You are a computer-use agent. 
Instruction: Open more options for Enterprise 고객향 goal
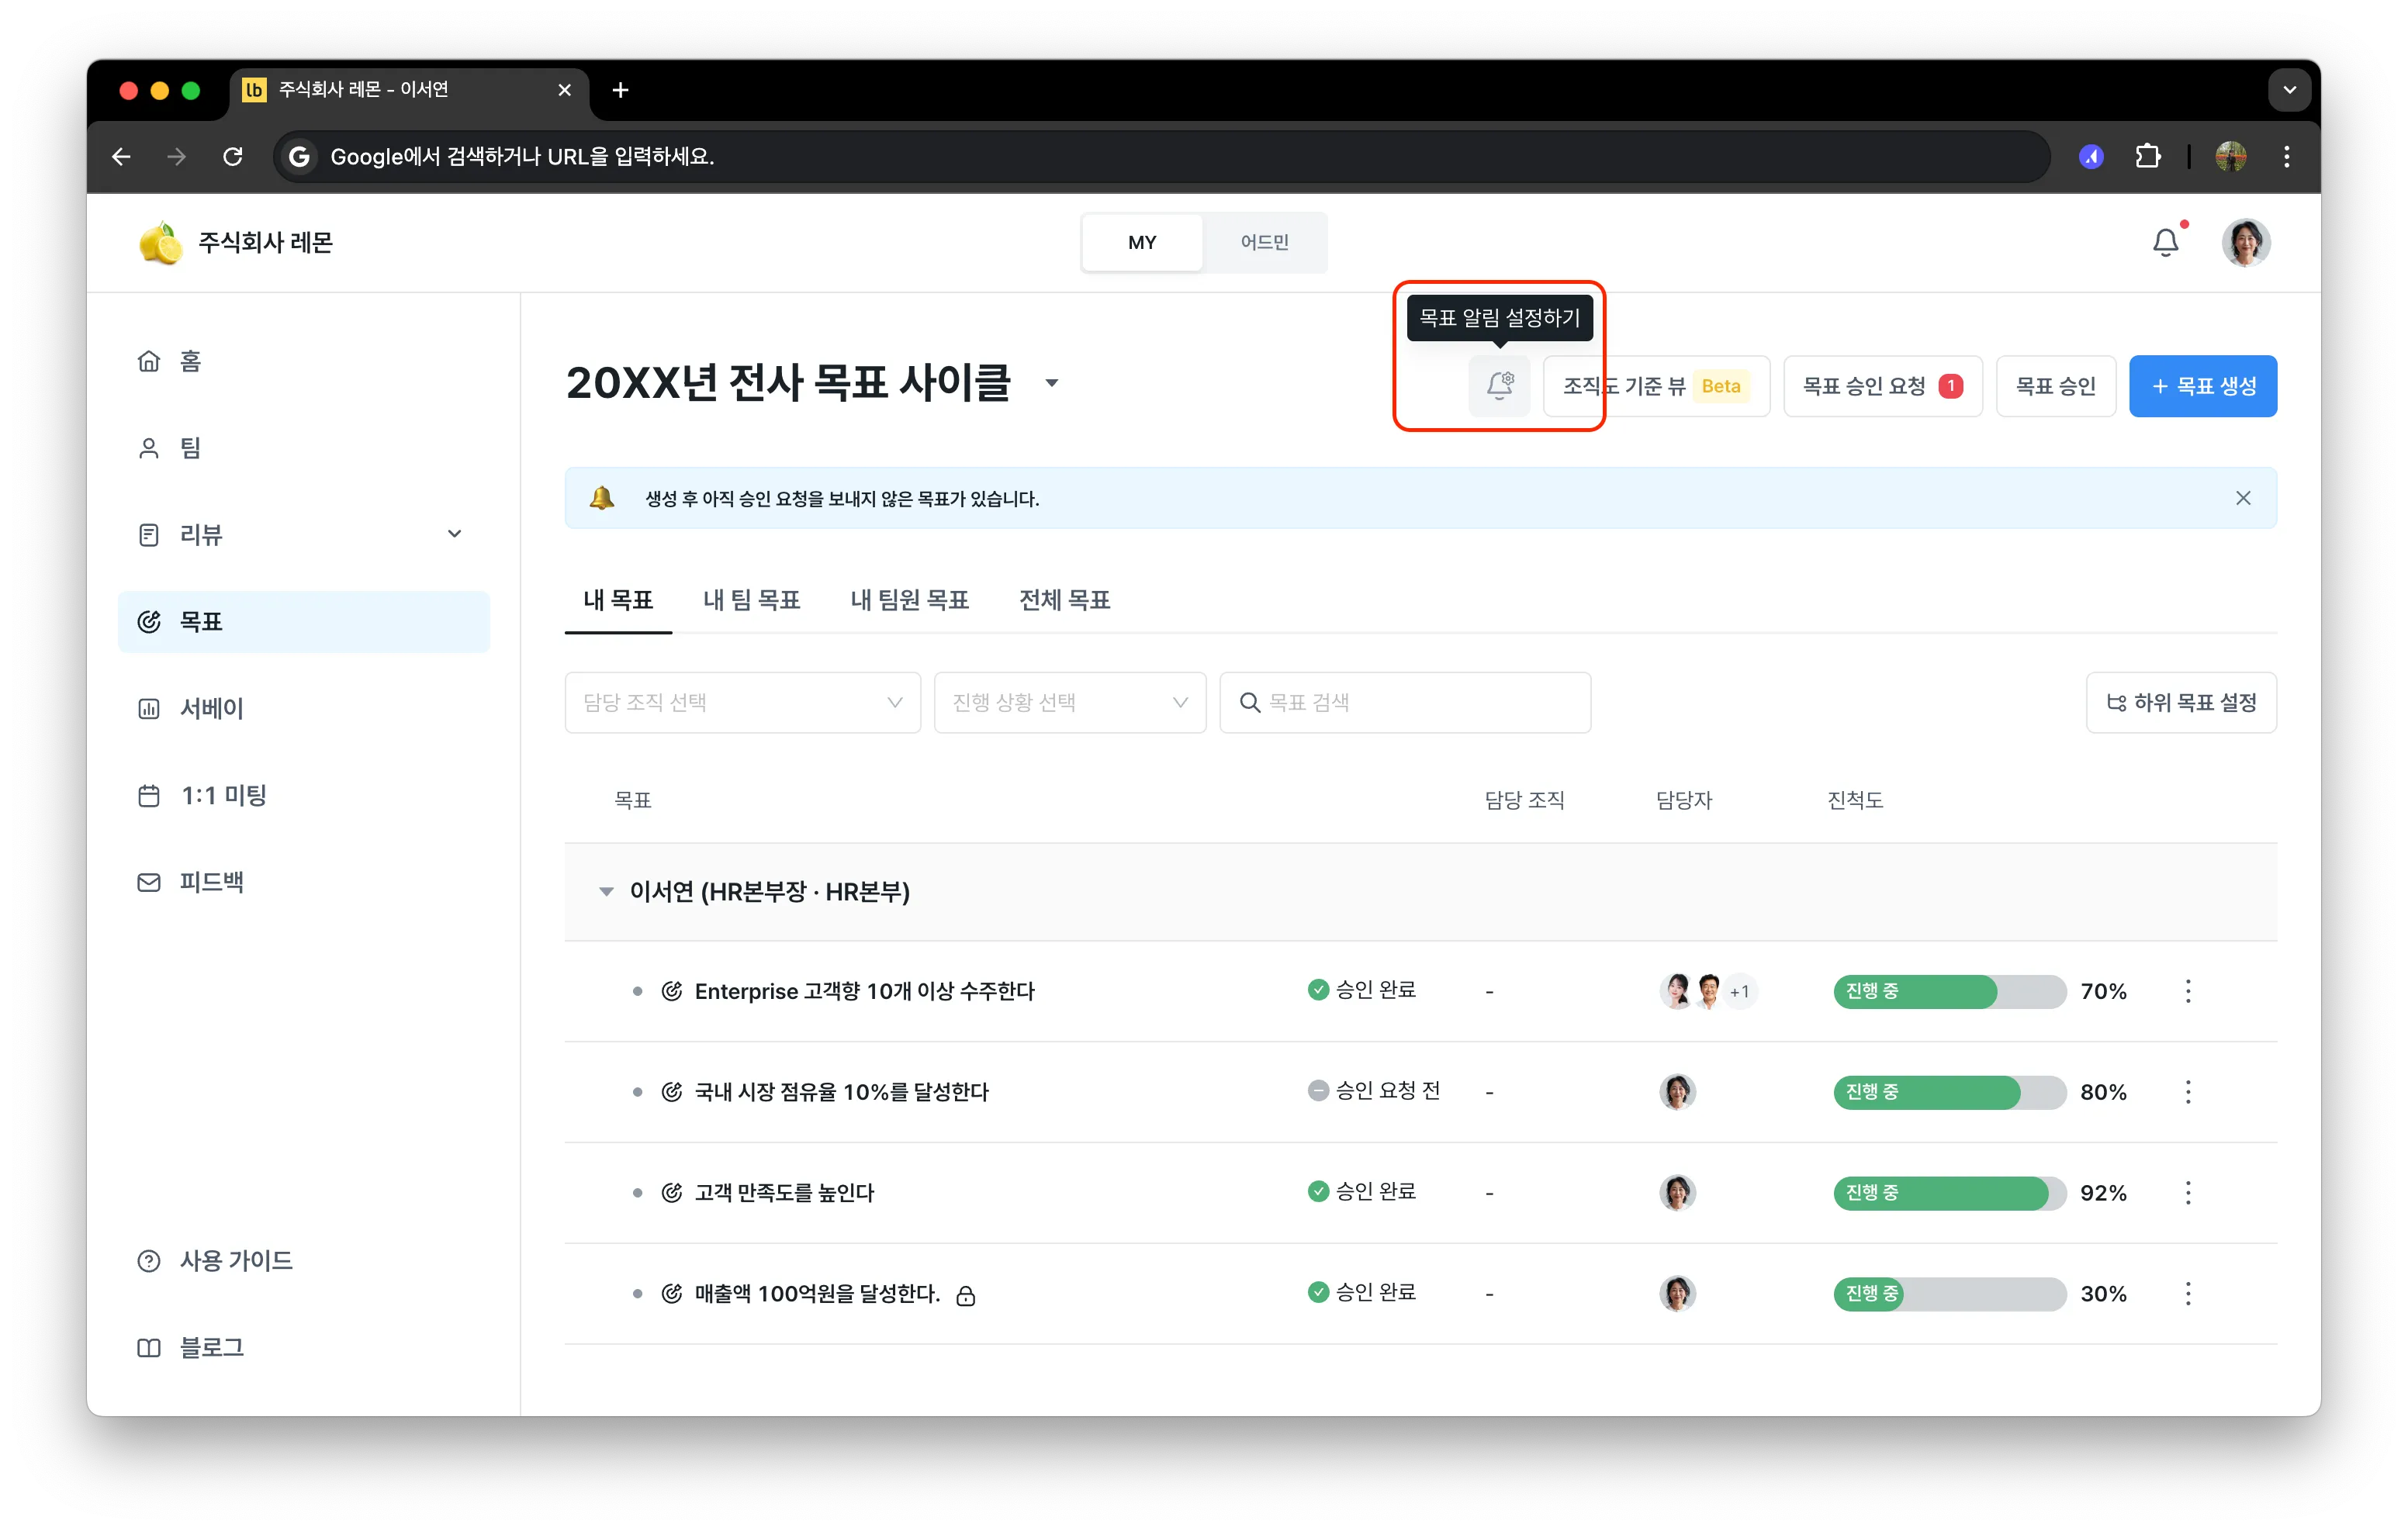pos(2188,991)
